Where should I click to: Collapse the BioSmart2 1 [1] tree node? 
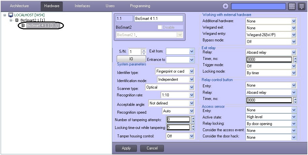click(x=11, y=20)
